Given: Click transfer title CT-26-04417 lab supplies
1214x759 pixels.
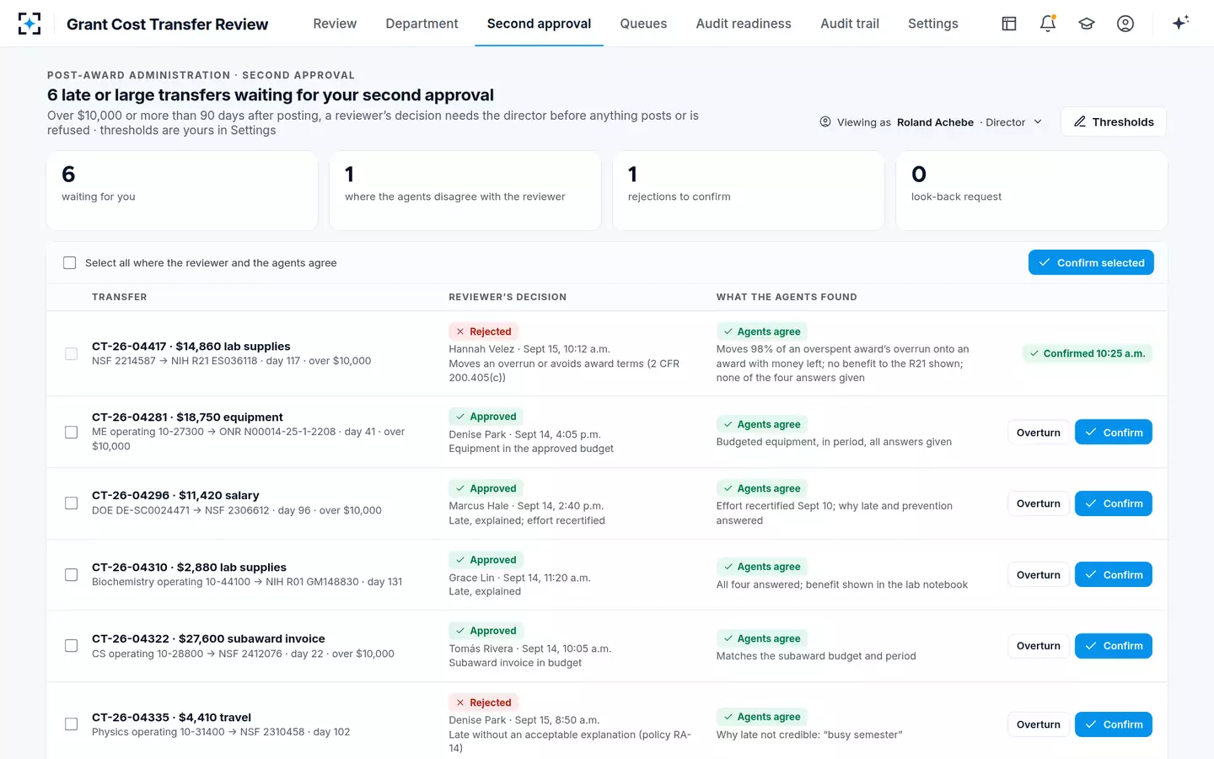Looking at the screenshot, I should click(191, 347).
